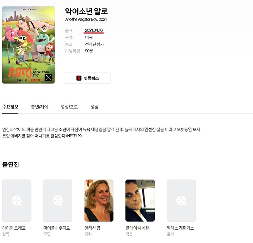The image size is (253, 243).
Task: Open the 클레이 세네칼 name link
Action: tap(137, 228)
